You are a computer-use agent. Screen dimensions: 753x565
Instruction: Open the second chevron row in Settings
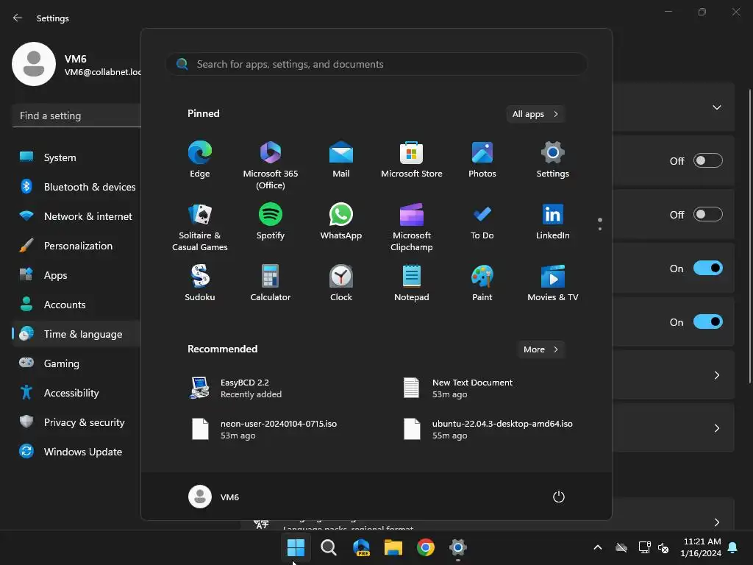716,428
